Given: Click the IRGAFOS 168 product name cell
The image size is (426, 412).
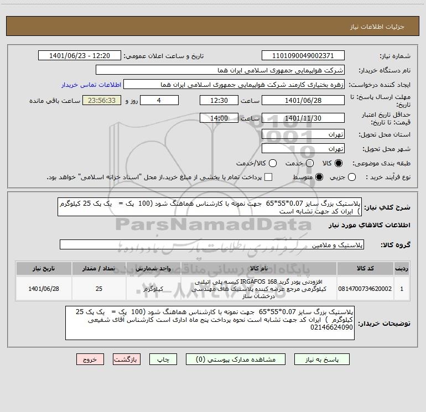Looking at the screenshot, I should (x=259, y=289).
